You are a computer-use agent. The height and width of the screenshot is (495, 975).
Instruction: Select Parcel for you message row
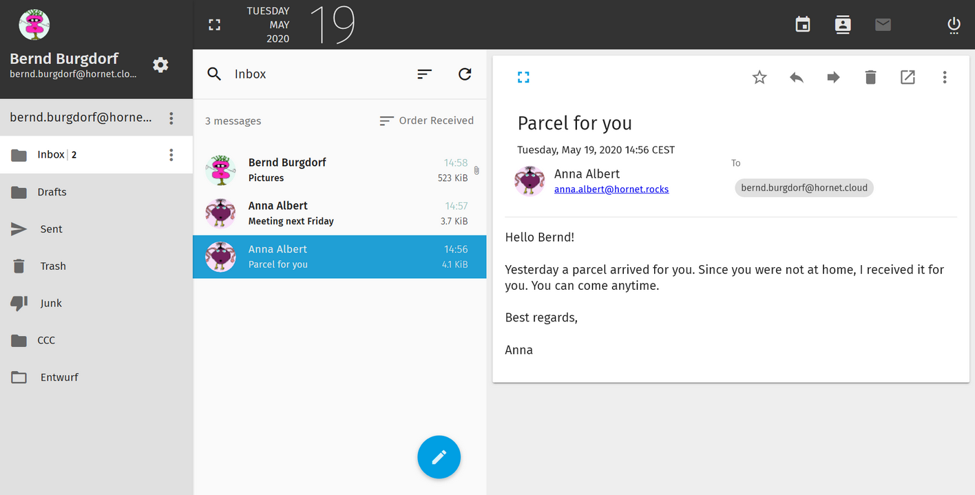pyautogui.click(x=339, y=257)
